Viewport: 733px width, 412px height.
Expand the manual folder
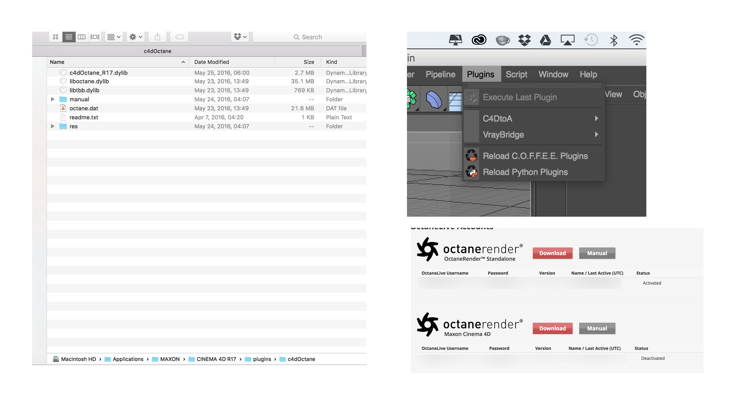[x=53, y=99]
